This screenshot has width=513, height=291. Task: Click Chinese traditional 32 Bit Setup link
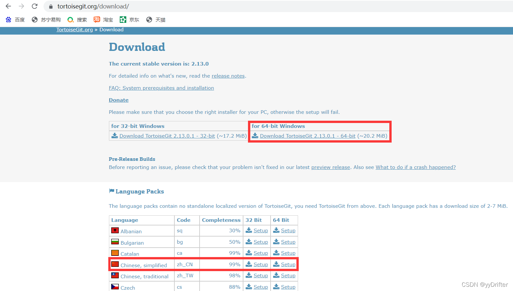pos(261,276)
